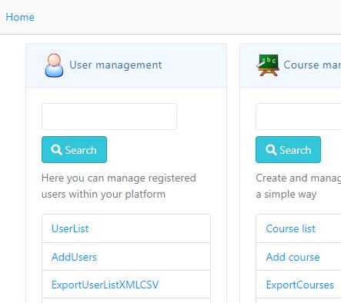This screenshot has width=341, height=303.
Task: Click the Course management panel heading text
Action: 313,65
